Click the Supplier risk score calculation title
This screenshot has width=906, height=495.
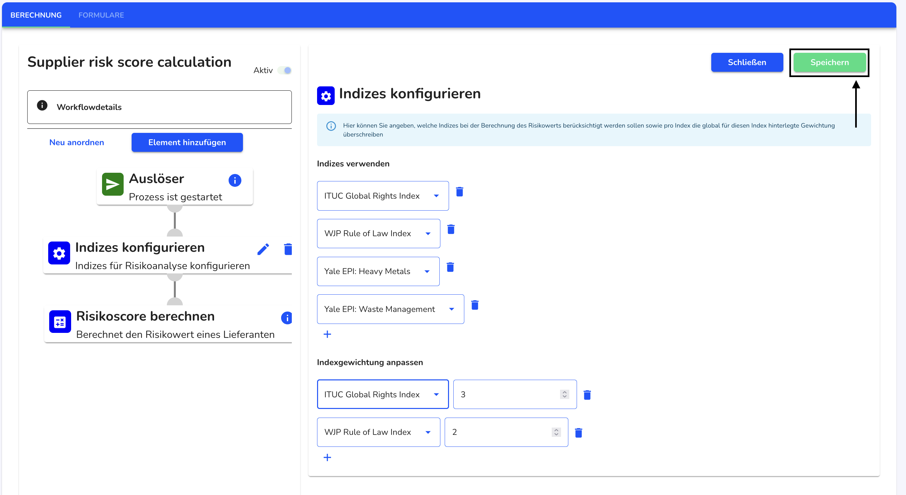pos(129,62)
